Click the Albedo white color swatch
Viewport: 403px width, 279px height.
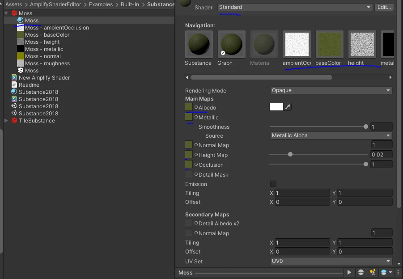(276, 107)
